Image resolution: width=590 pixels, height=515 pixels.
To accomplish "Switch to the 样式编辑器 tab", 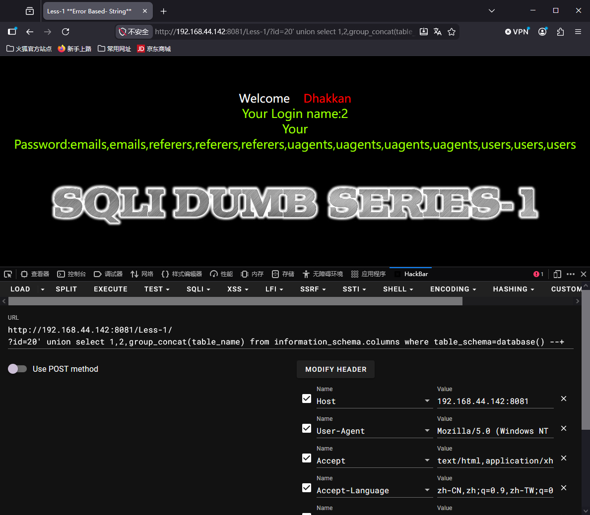I will tap(182, 274).
